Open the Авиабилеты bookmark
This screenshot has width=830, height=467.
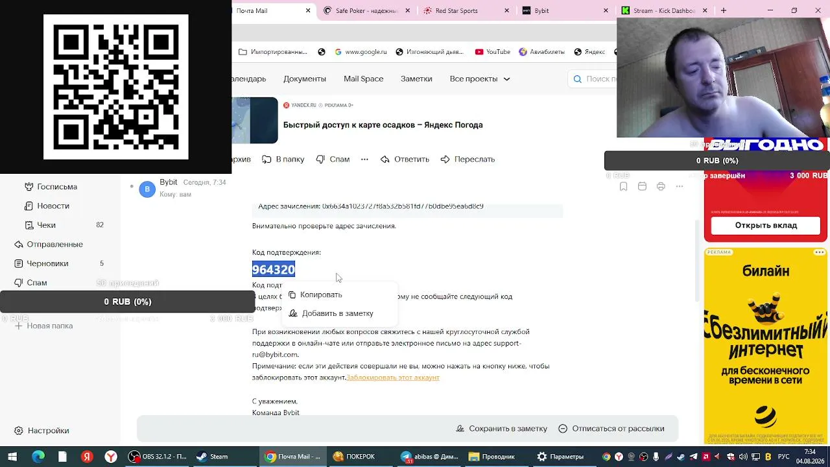[x=541, y=52]
